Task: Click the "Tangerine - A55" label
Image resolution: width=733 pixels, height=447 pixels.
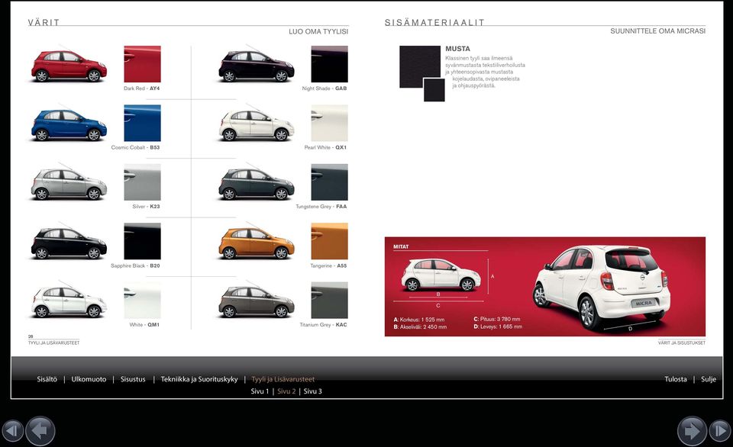Action: pos(328,265)
